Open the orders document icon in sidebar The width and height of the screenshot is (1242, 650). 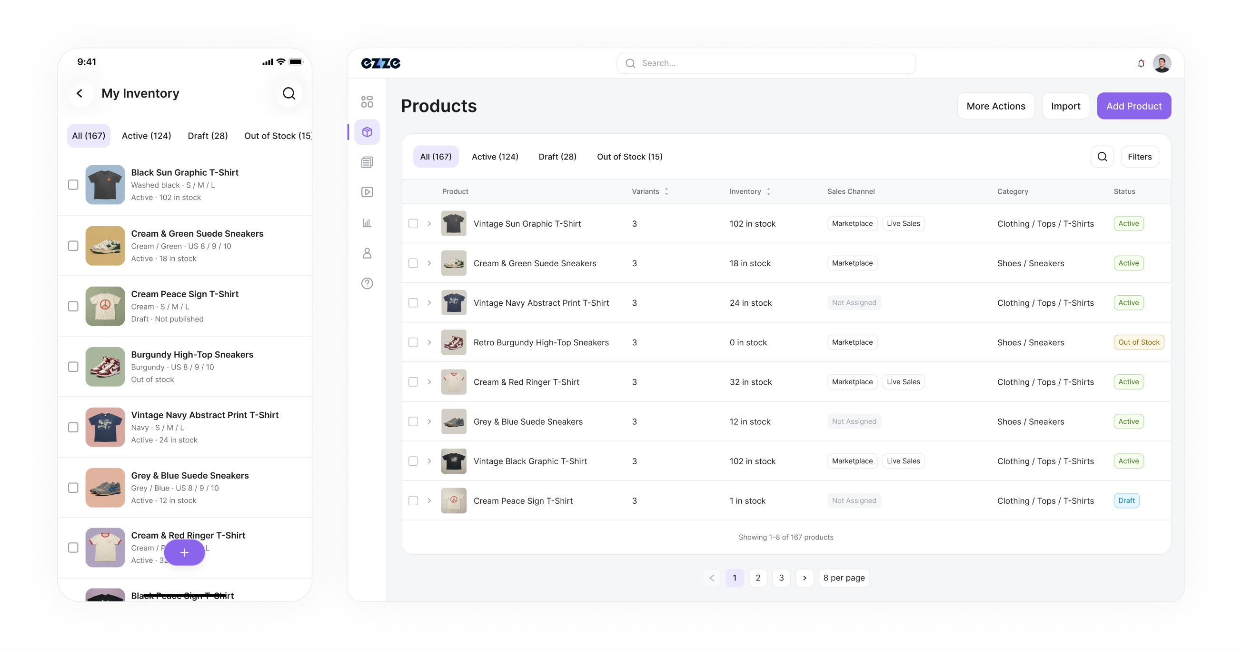[x=367, y=162]
